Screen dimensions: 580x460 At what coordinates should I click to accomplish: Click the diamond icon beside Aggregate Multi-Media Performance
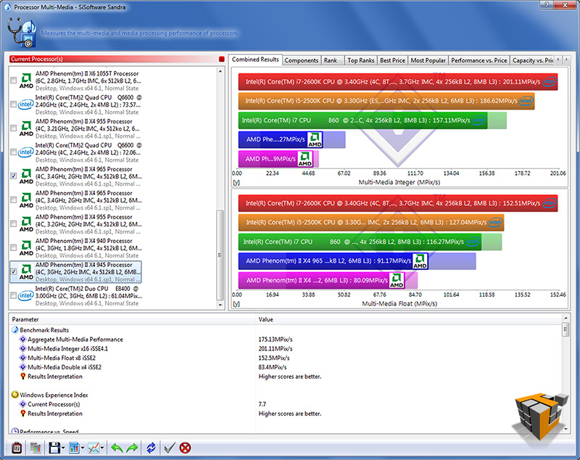pyautogui.click(x=22, y=339)
